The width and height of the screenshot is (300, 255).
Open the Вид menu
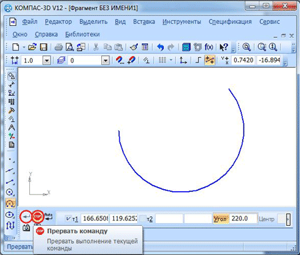(120, 22)
